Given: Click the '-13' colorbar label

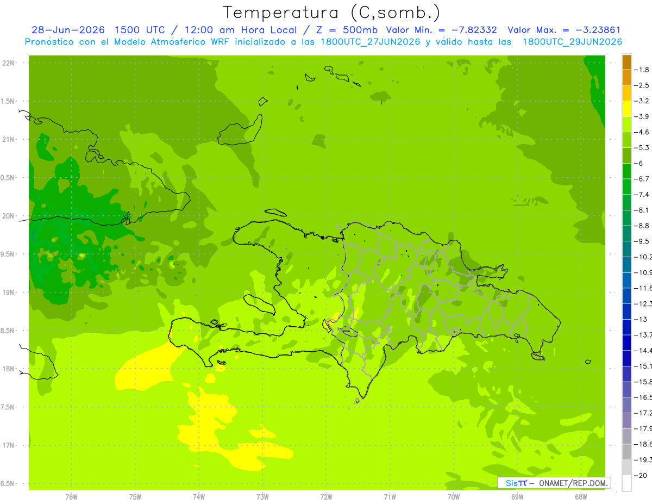Looking at the screenshot, I should (641, 320).
